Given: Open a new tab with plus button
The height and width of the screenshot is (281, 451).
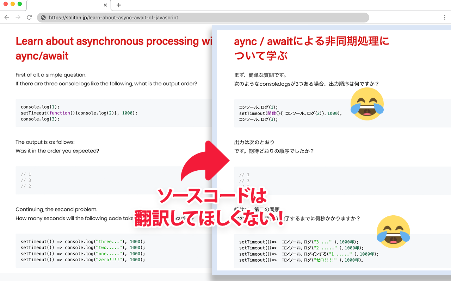Looking at the screenshot, I should click(x=118, y=5).
